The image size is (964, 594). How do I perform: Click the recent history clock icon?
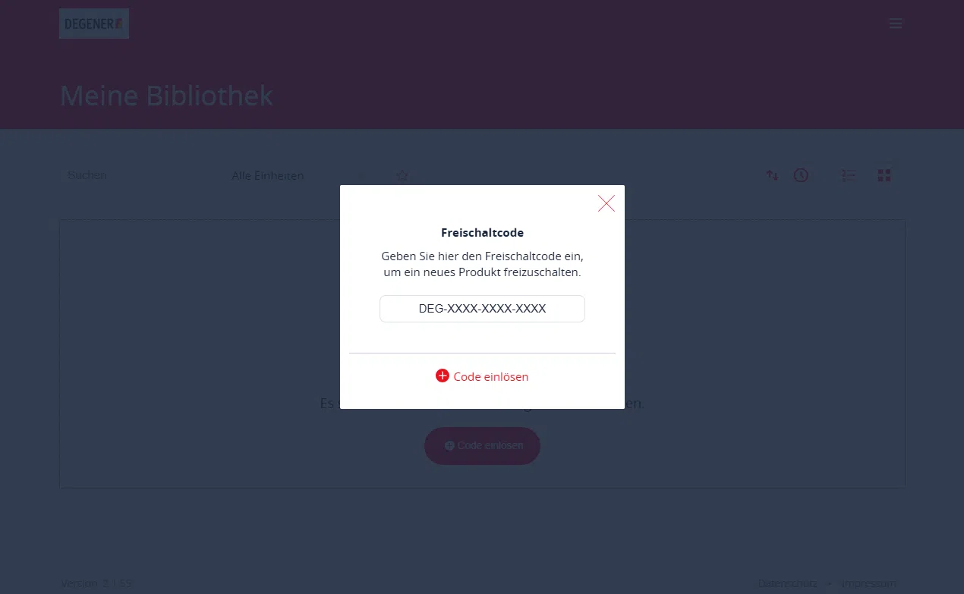point(801,175)
